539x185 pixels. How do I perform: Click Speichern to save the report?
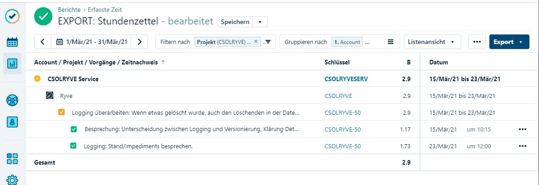235,22
